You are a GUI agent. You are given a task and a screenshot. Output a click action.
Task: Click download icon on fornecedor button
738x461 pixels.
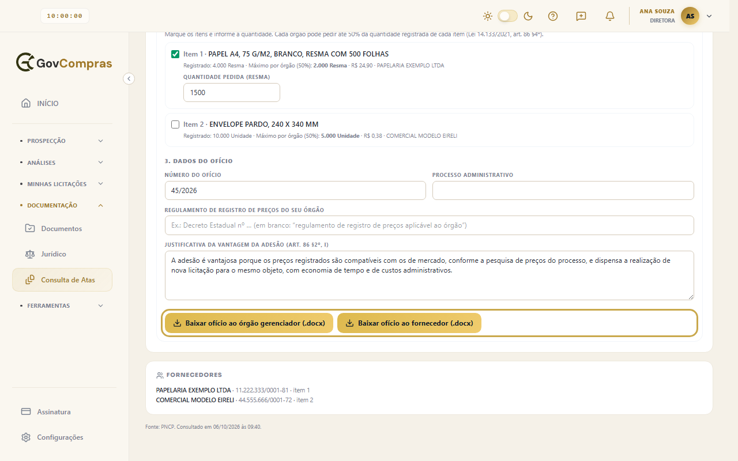tap(349, 323)
